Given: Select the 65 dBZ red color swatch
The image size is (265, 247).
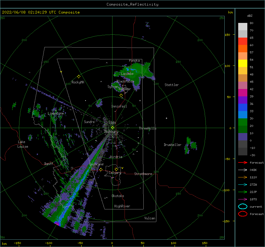Looking at the screenshot, I should pos(243,41).
